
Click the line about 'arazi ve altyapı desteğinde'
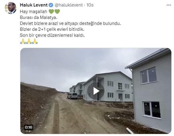[70, 23]
